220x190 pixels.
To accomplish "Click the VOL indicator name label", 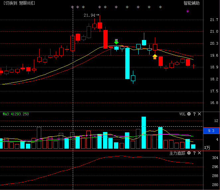I will (x=182, y=114).
